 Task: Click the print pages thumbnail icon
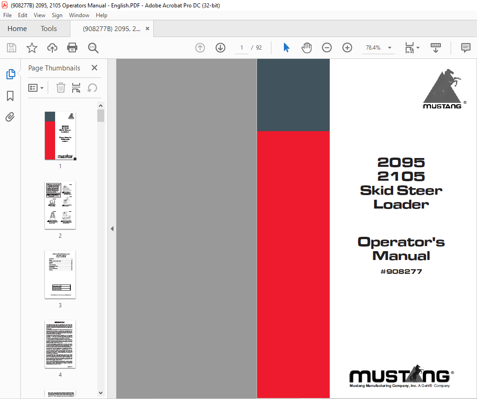click(76, 88)
